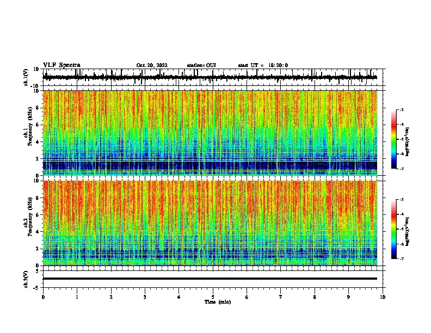Click the time axis tick '3'
431x333 pixels.
[x=145, y=297]
